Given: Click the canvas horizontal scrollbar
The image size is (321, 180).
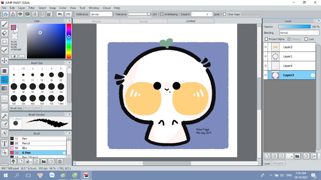Looking at the screenshot, I should (167, 163).
